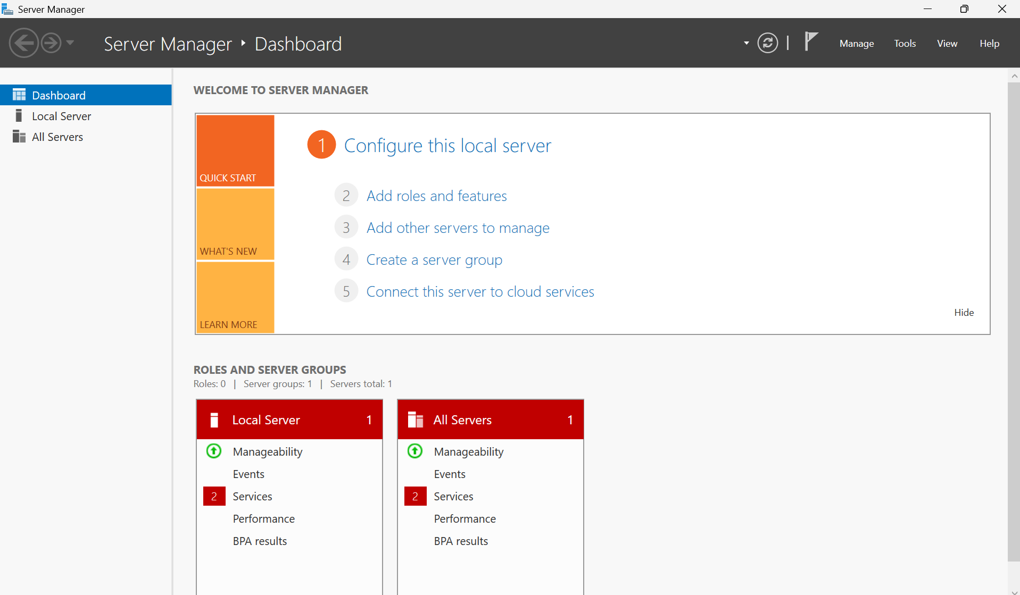Click Create a server group link
Viewport: 1020px width, 595px height.
click(434, 259)
